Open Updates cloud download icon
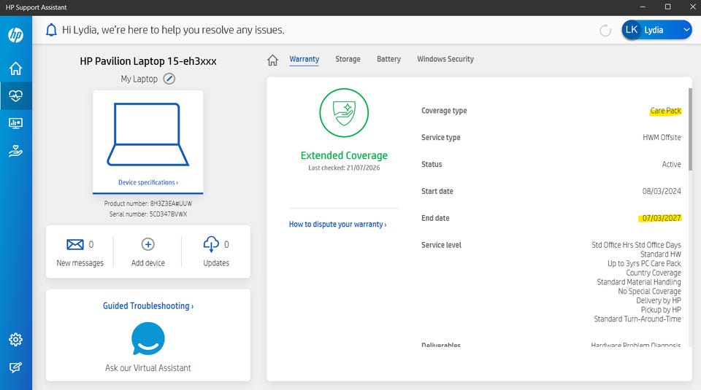 pos(211,244)
